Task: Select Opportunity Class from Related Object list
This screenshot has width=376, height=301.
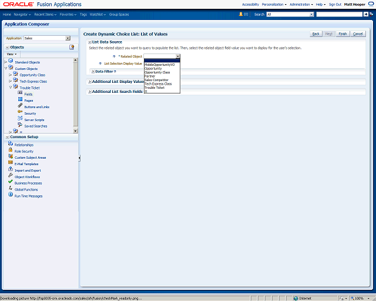Action: point(162,72)
